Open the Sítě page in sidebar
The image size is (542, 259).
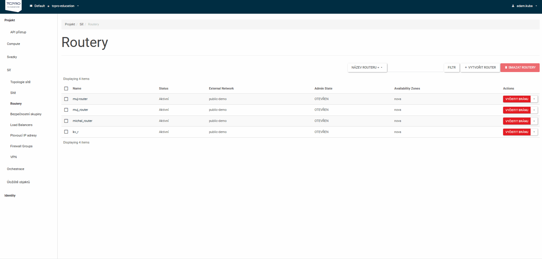(13, 93)
